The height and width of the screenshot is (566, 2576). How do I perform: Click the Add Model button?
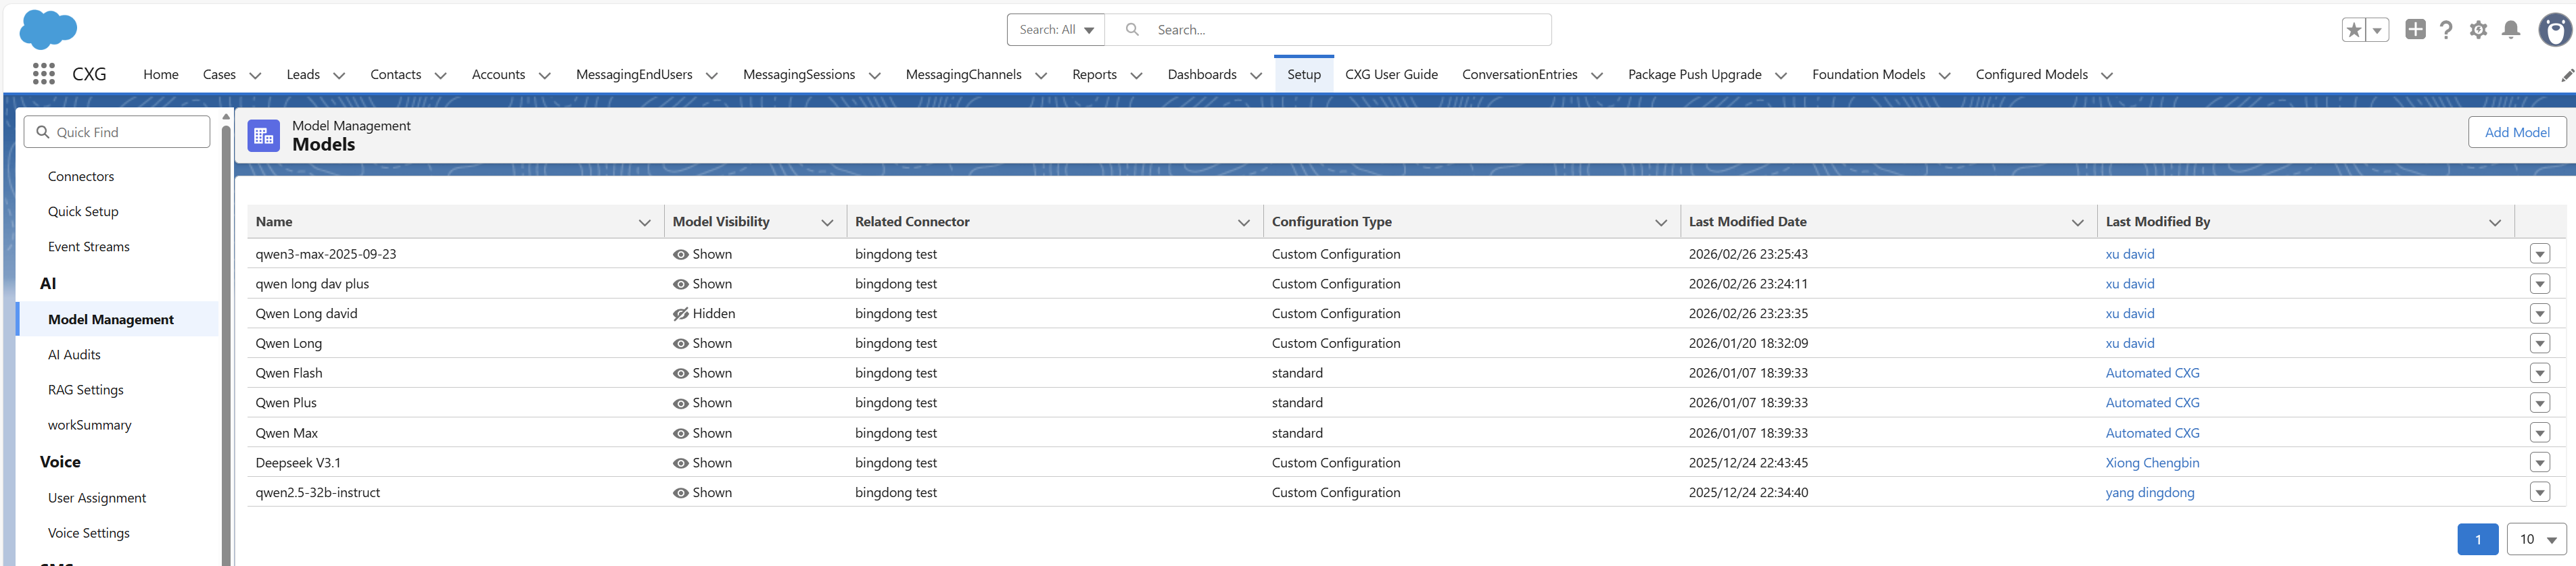tap(2517, 132)
